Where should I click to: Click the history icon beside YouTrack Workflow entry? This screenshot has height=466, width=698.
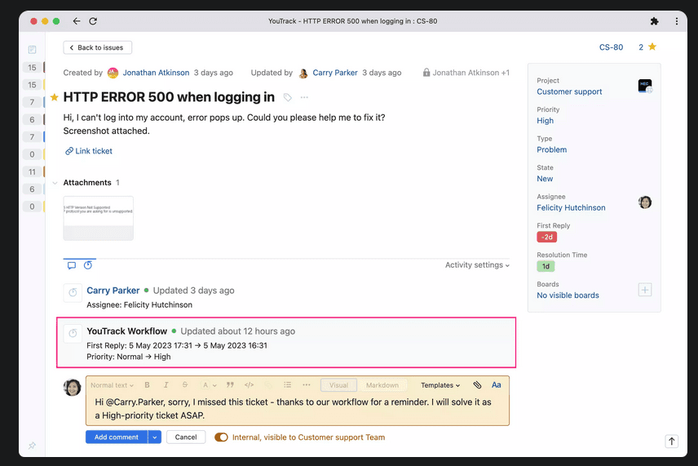tap(73, 333)
